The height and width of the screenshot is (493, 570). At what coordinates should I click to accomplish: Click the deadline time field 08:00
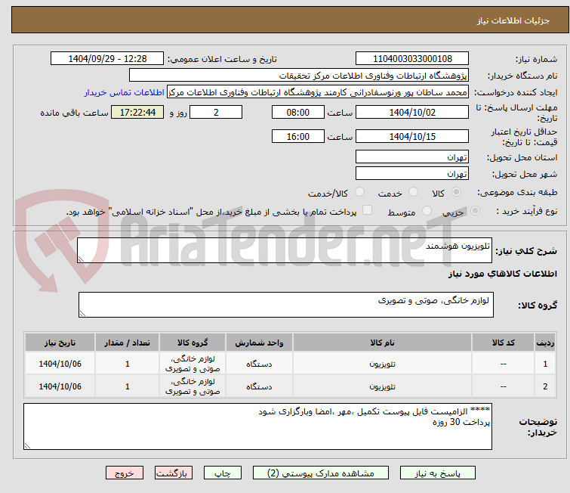pyautogui.click(x=297, y=112)
